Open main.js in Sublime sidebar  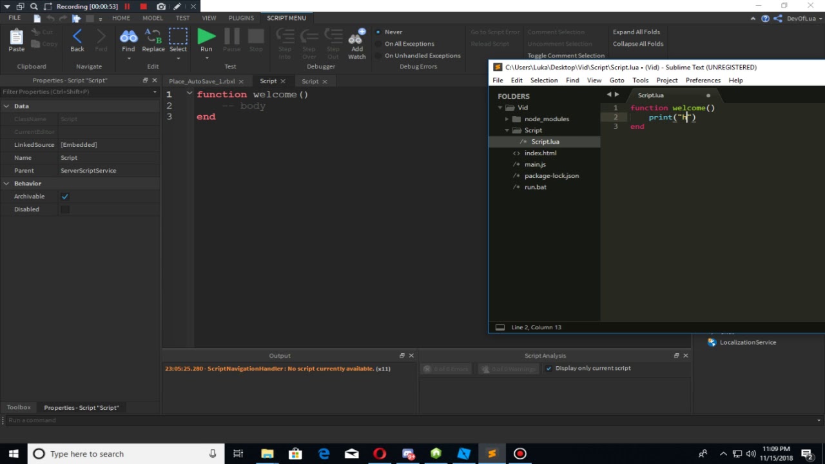tap(535, 164)
